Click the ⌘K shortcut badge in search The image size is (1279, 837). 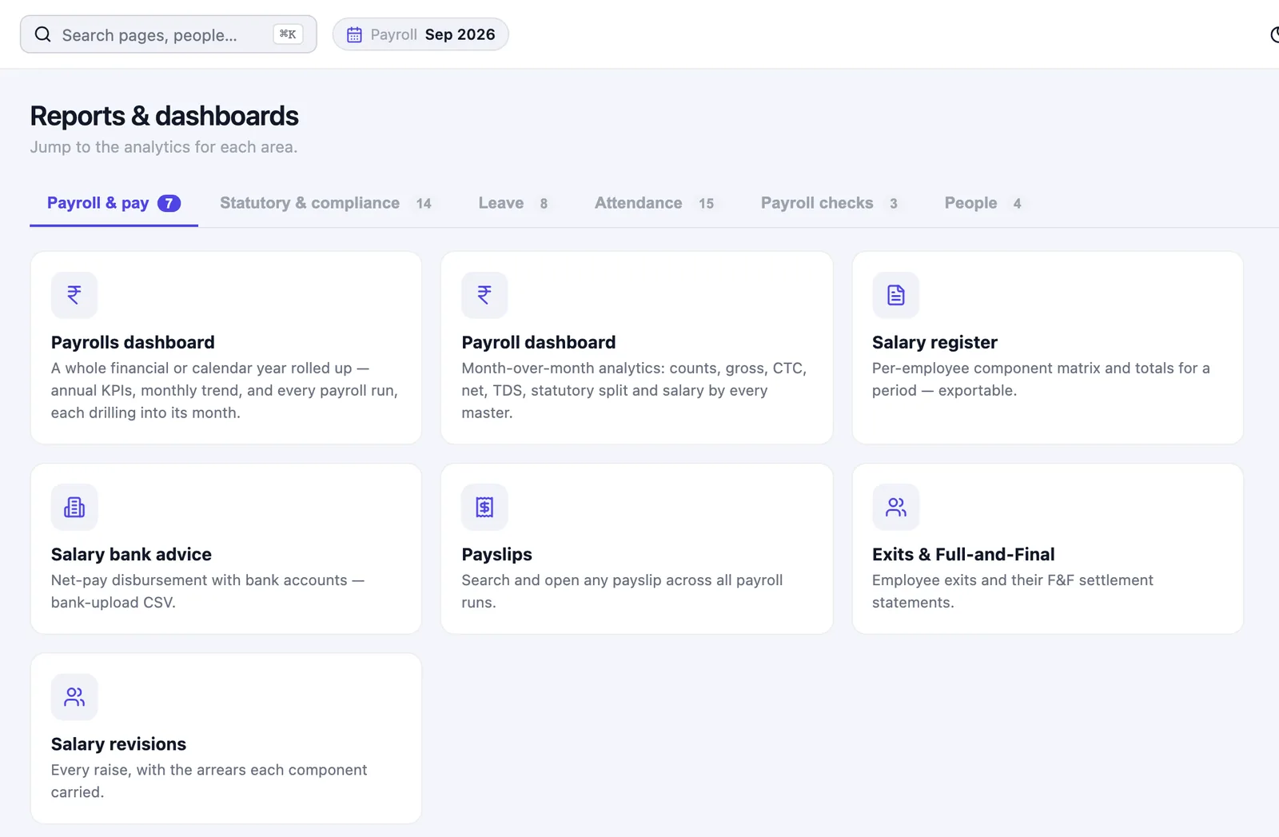pos(288,34)
